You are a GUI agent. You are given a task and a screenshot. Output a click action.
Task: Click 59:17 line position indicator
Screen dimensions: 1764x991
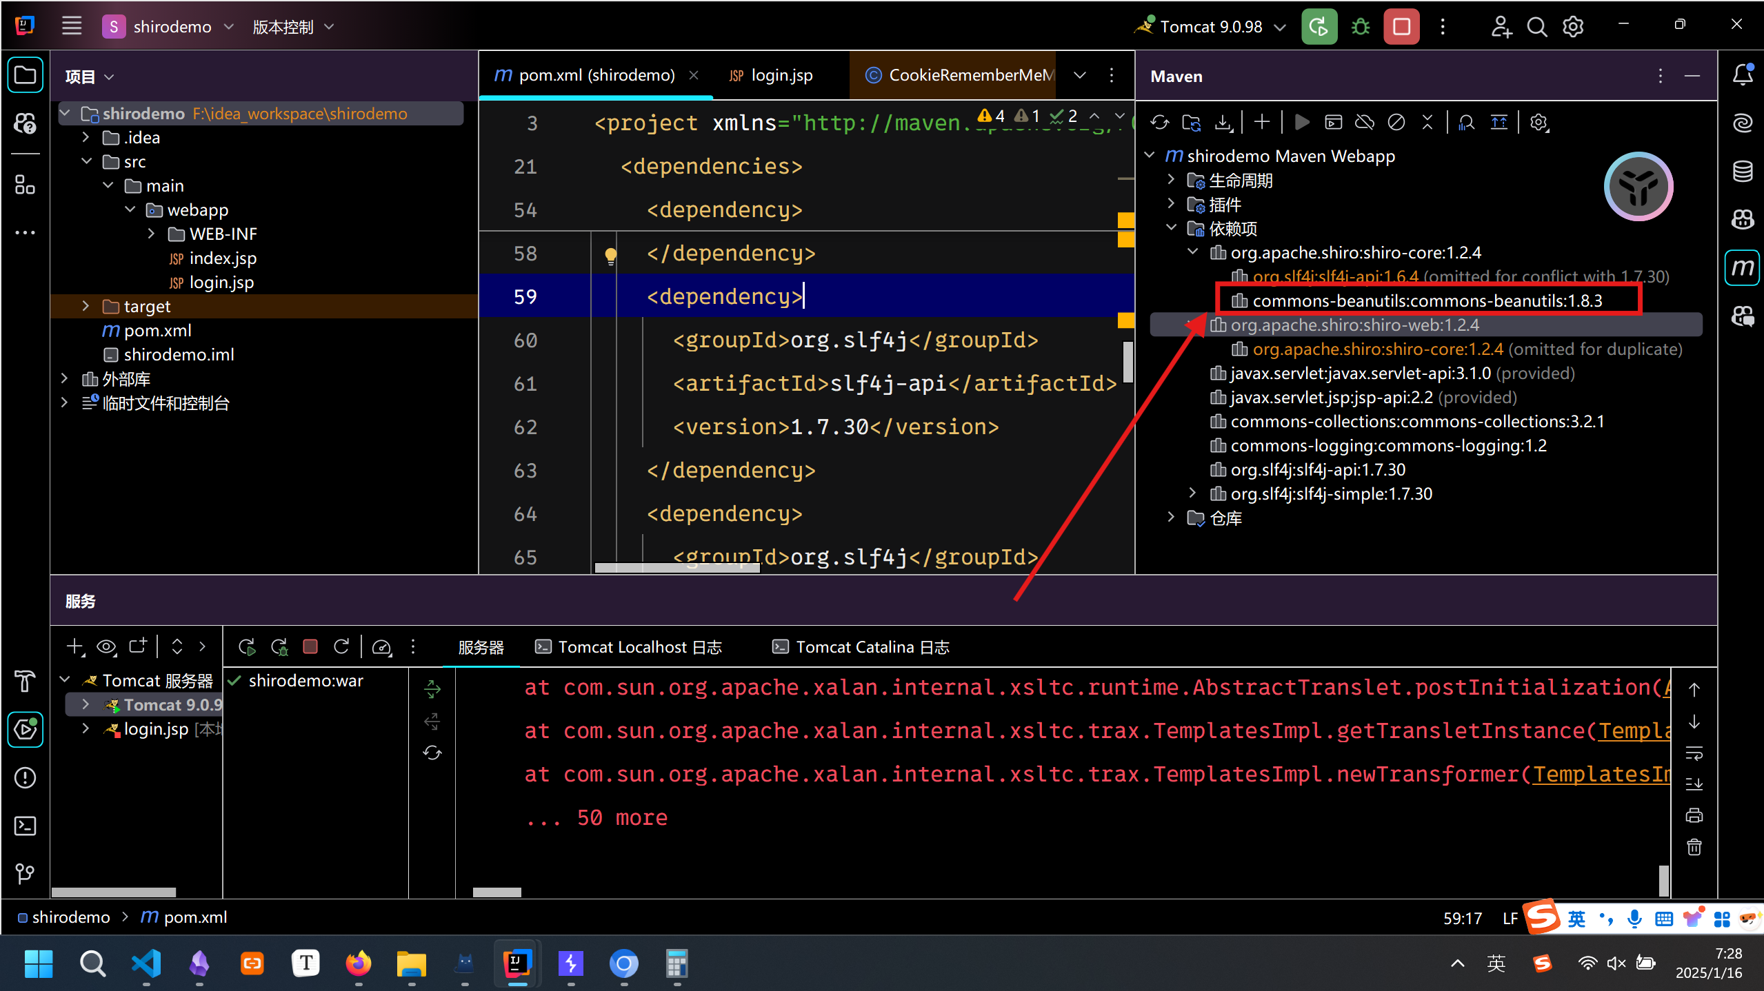pyautogui.click(x=1463, y=919)
